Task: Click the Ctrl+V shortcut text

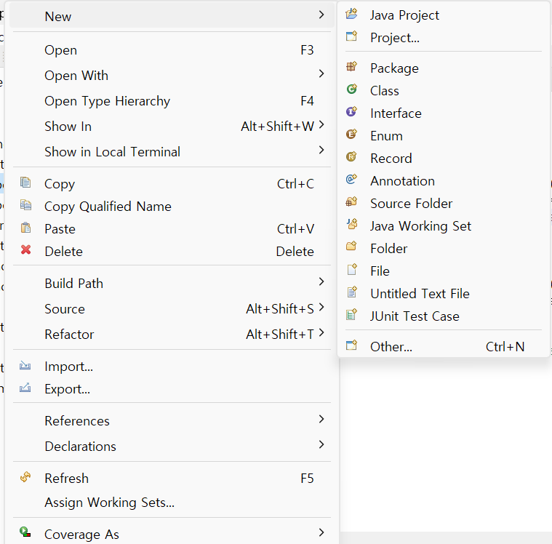Action: [x=295, y=229]
